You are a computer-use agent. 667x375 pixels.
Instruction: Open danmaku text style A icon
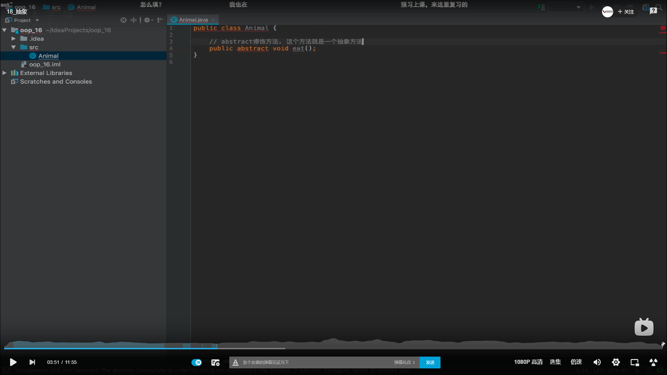[236, 362]
